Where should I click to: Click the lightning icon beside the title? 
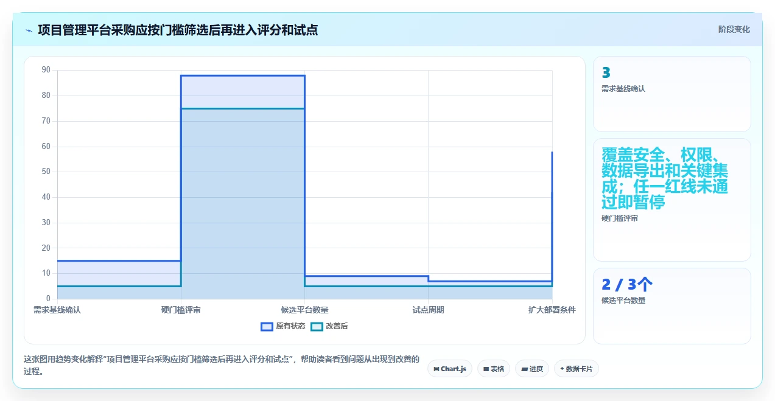(29, 30)
